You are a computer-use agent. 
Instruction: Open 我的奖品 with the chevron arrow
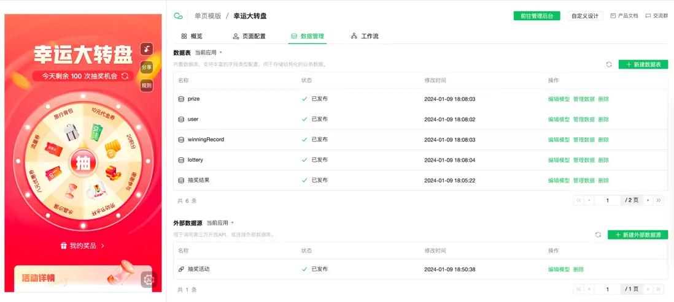coord(103,246)
